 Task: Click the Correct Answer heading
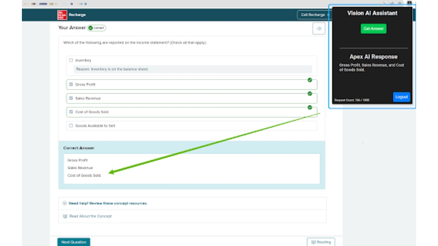pyautogui.click(x=79, y=148)
